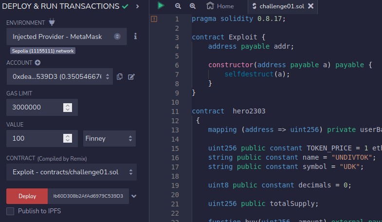382x222 pixels.
Task: Click the decimals variable on line 19
Action: point(314,185)
